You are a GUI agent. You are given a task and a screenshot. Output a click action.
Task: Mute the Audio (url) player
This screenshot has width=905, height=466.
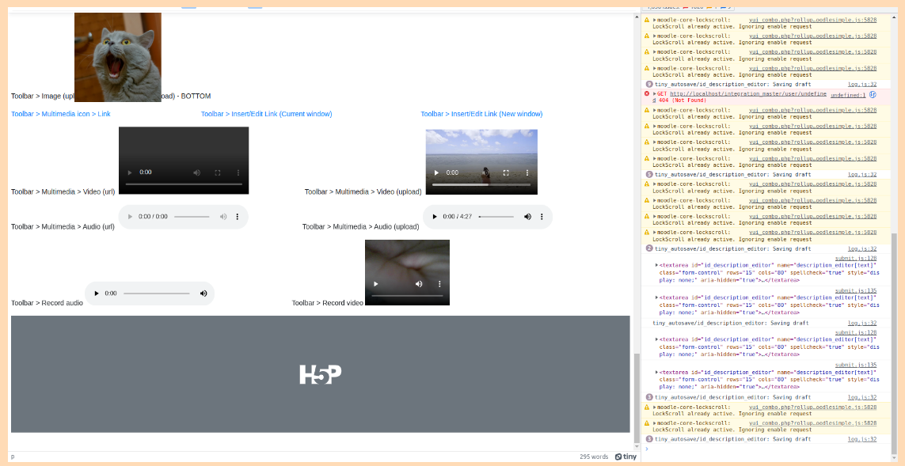coord(222,216)
